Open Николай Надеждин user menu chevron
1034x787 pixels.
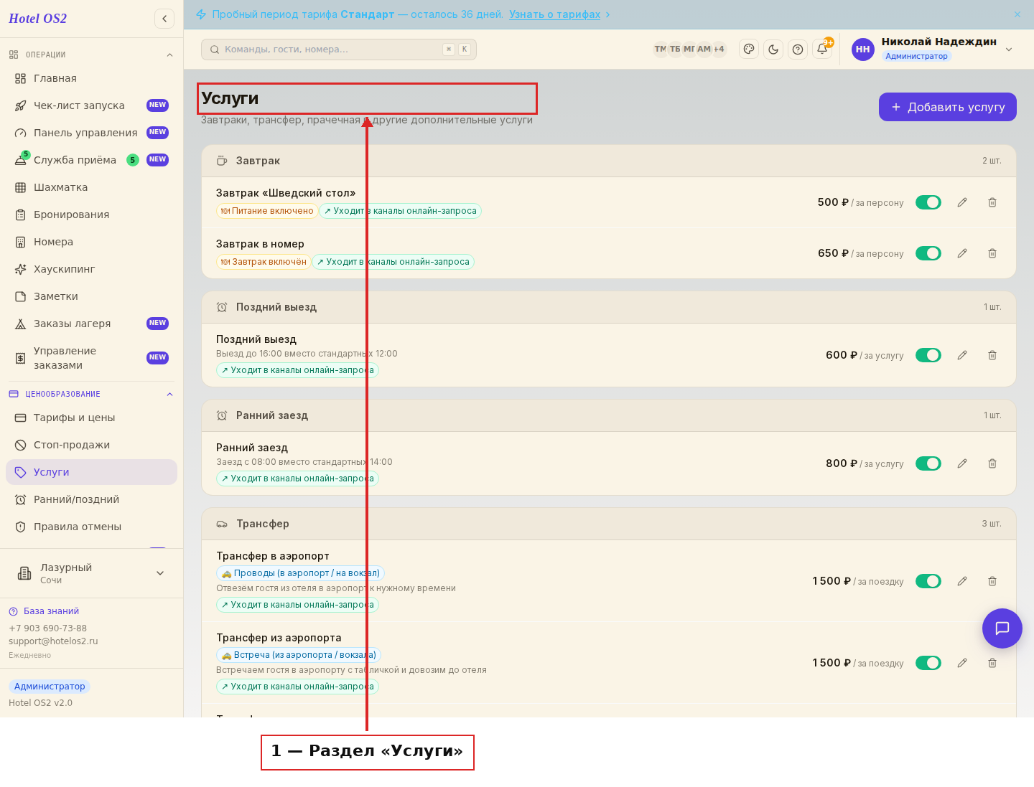tap(1009, 50)
